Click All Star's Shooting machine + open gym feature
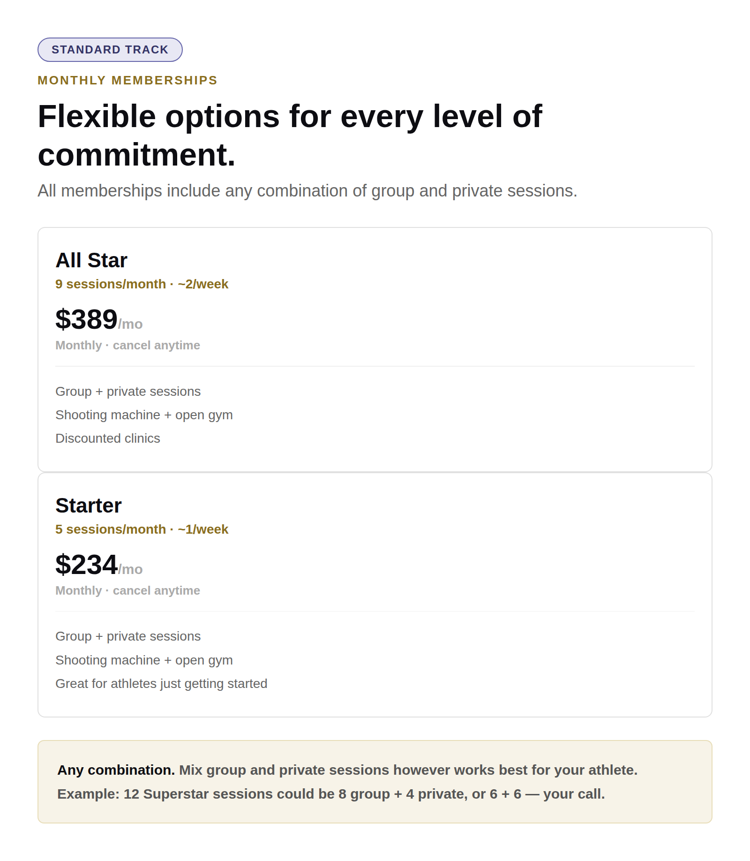The image size is (750, 861). [144, 415]
